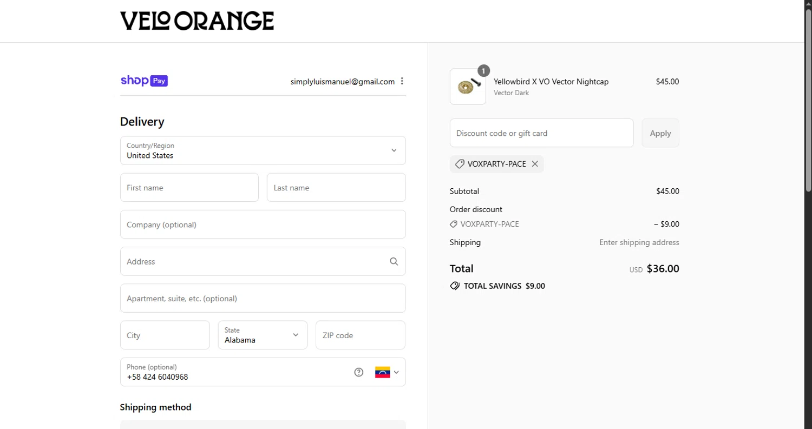Click the total amount $36.00

coord(663,269)
